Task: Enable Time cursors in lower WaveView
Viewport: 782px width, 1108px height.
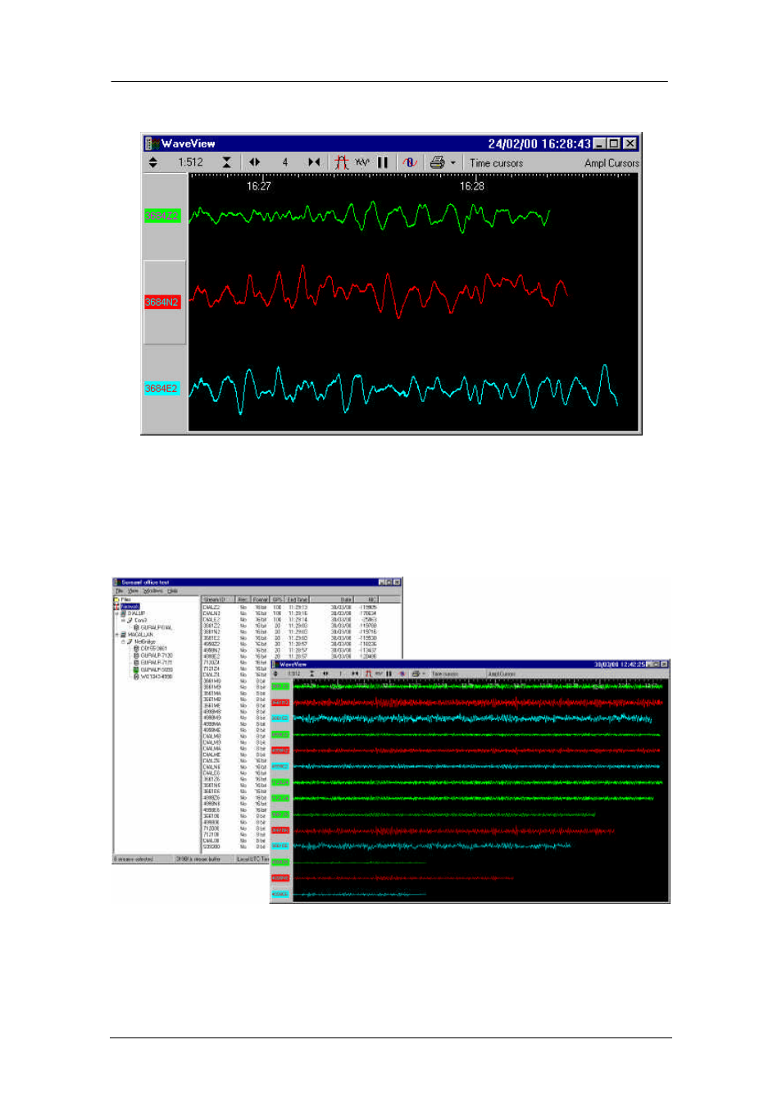Action: click(445, 674)
